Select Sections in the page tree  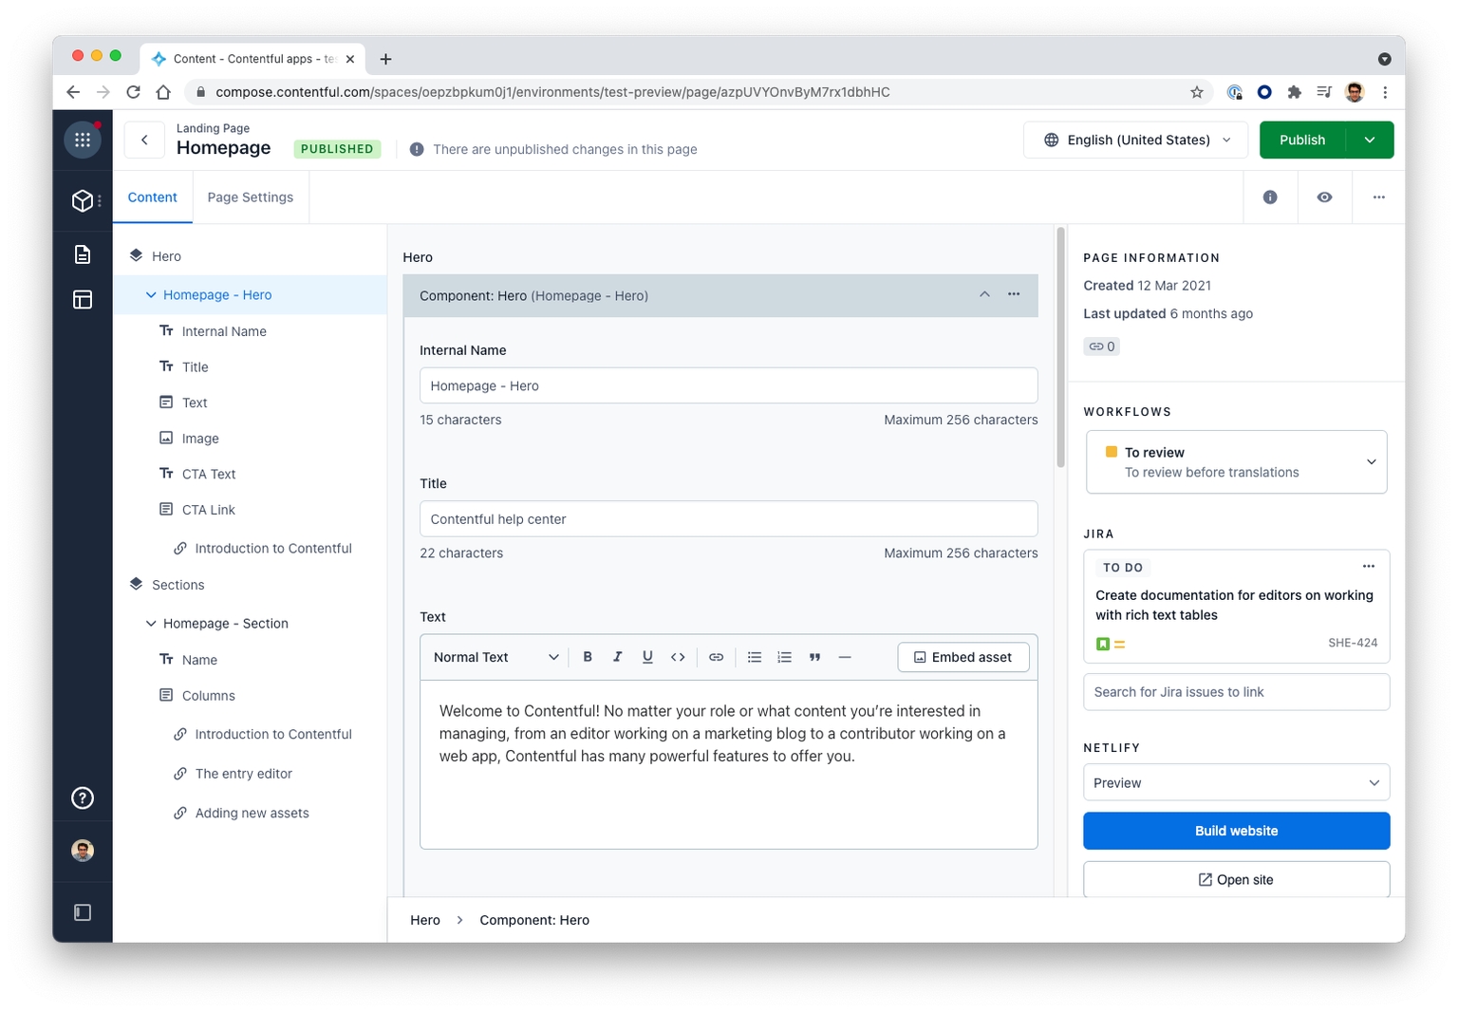[178, 585]
